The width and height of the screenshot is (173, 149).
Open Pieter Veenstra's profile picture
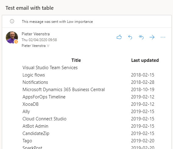tap(12, 37)
